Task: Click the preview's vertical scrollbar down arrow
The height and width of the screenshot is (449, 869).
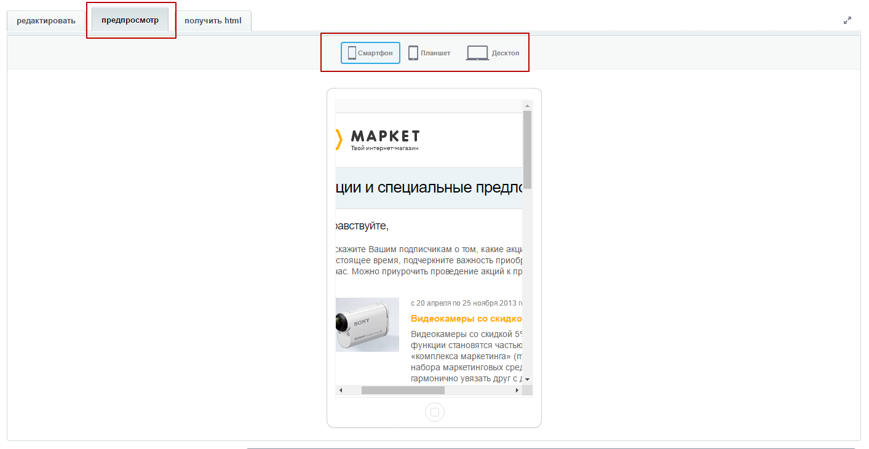Action: [x=527, y=379]
